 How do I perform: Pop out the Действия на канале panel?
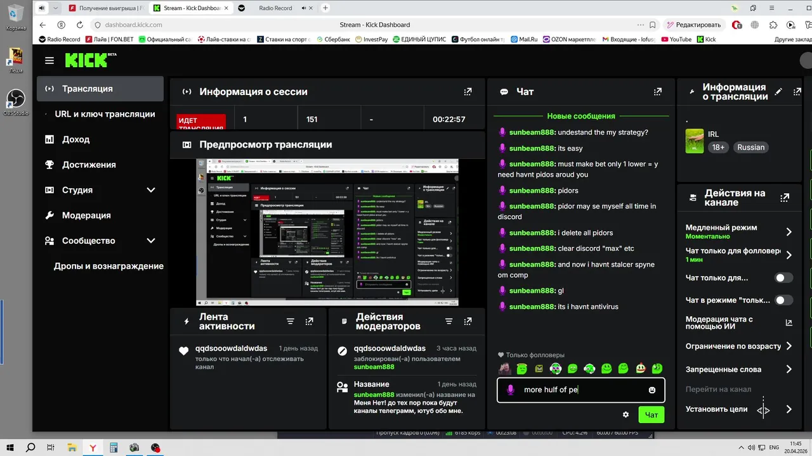click(785, 198)
